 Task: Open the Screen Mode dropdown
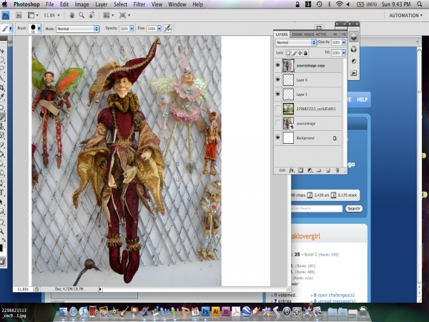[124, 15]
